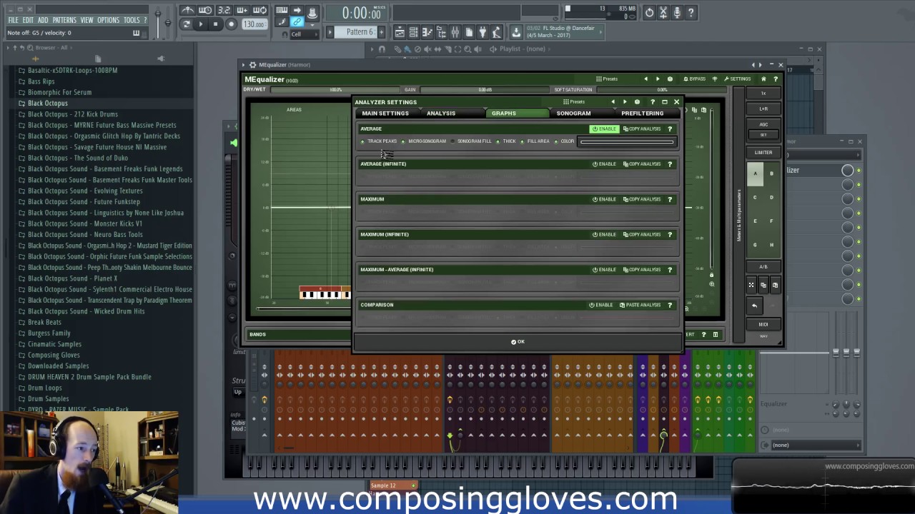Click the tempo field showing 130.000
The image size is (915, 514).
point(254,24)
